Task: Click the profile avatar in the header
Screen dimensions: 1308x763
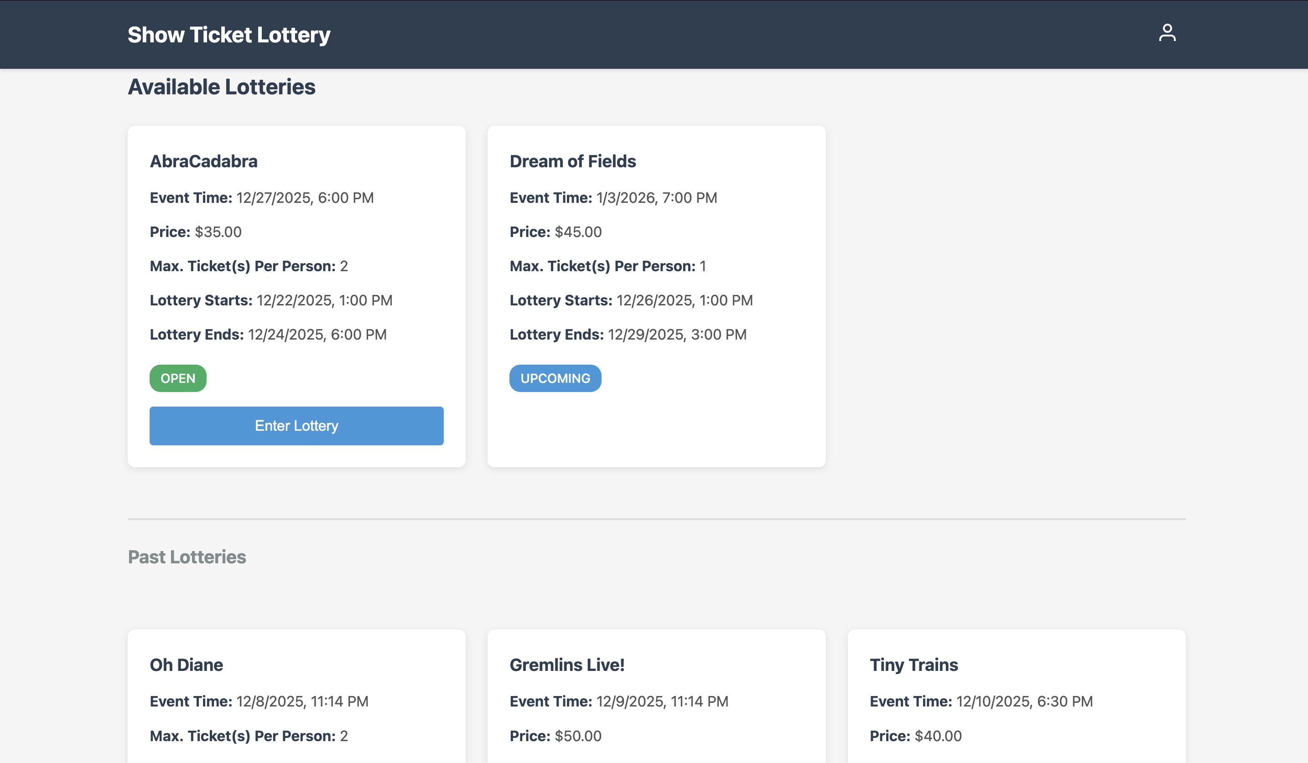Action: (1168, 33)
